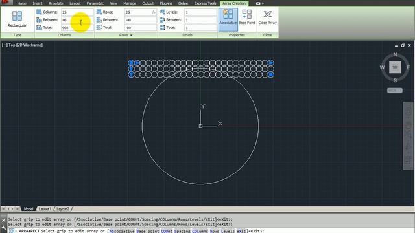
Task: Click the Rows count icon
Action: pos(99,12)
